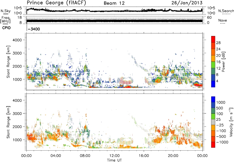Click the orange velocity patch near 17:45 in the velocity panel

click(x=158, y=141)
